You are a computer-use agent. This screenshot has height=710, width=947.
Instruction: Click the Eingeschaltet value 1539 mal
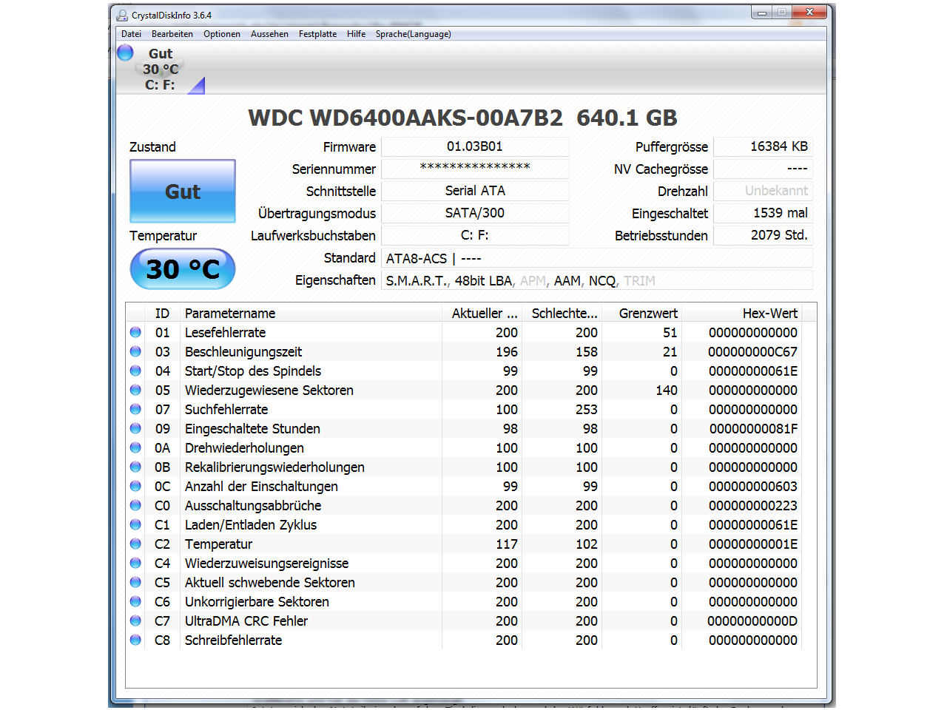763,213
